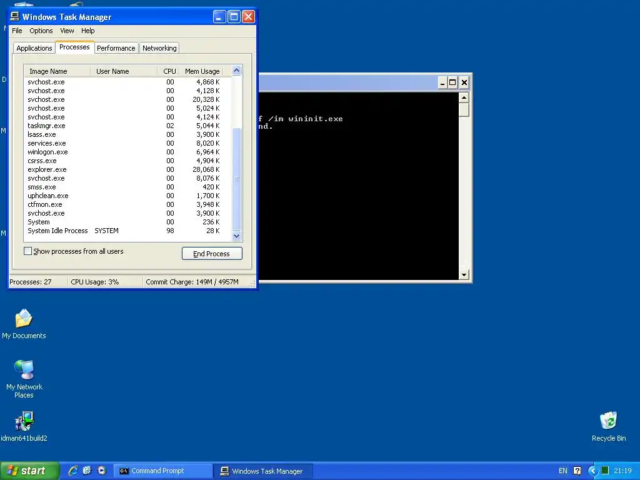640x480 pixels.
Task: Open the Help menu
Action: coord(87,31)
